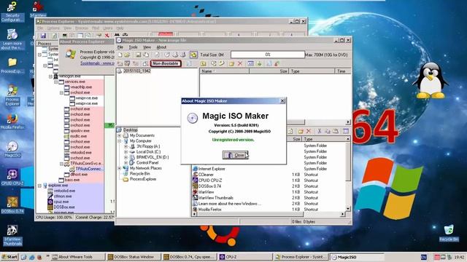
Task: Open the Security Configuration desktop icon
Action: 12,12
